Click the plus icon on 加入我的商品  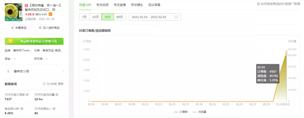pos(40,28)
